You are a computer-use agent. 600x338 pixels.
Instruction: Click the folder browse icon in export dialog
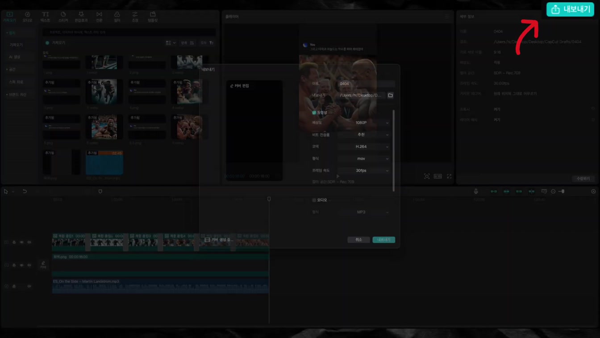(x=390, y=95)
